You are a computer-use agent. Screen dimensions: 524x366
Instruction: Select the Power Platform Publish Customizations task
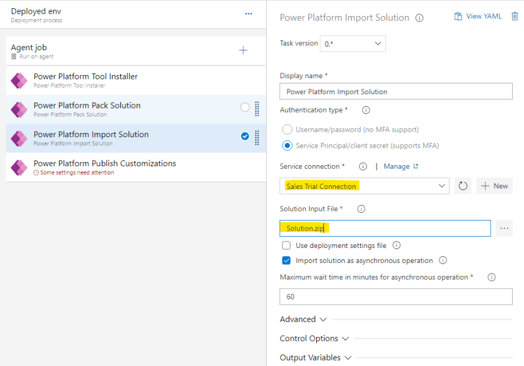click(x=136, y=168)
